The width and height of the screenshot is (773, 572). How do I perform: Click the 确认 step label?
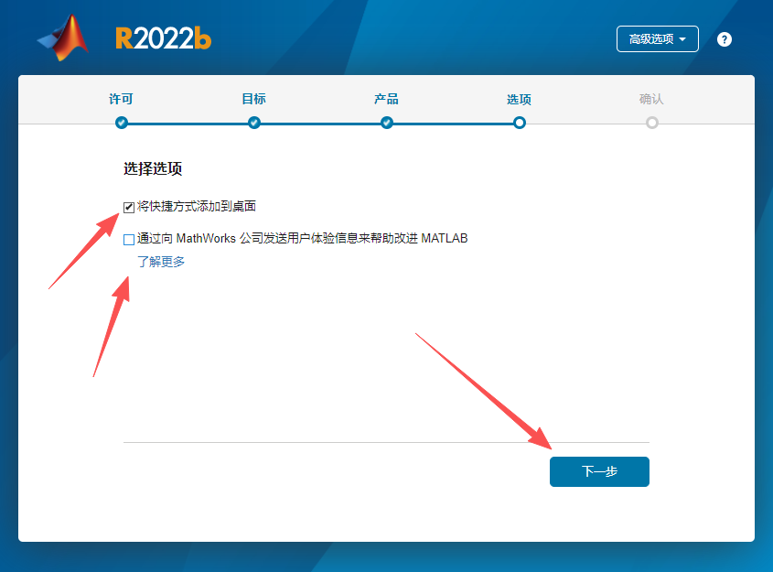[651, 99]
